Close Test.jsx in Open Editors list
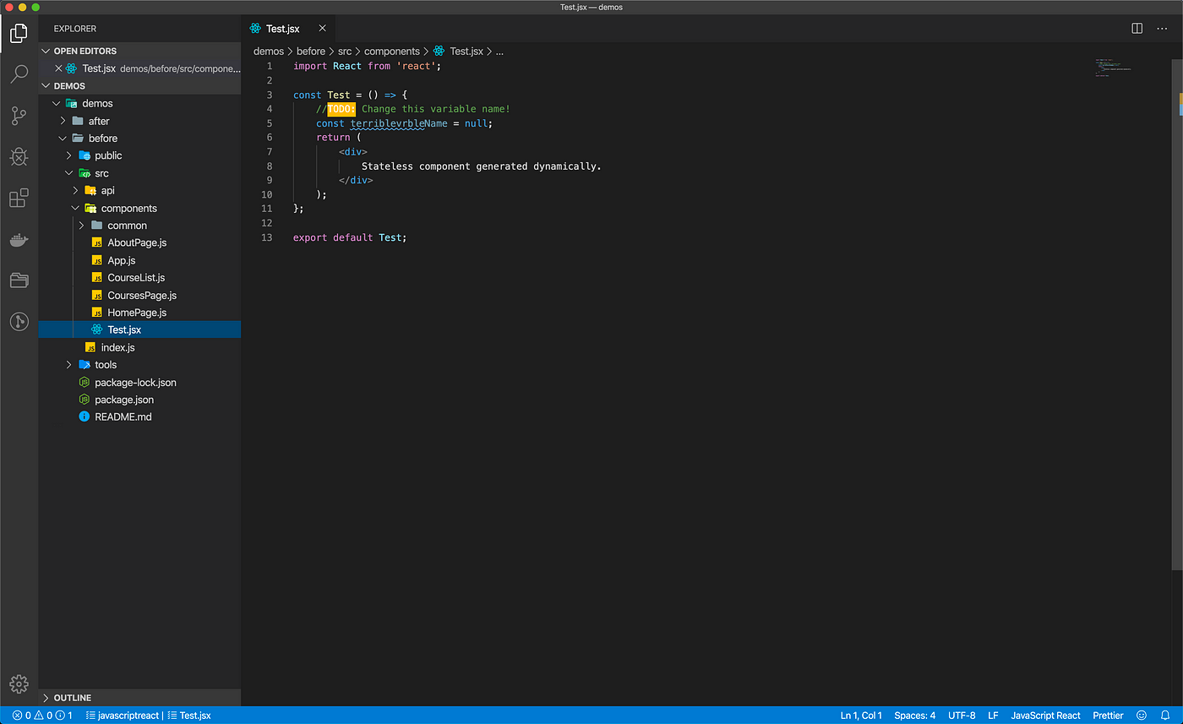 (x=58, y=68)
